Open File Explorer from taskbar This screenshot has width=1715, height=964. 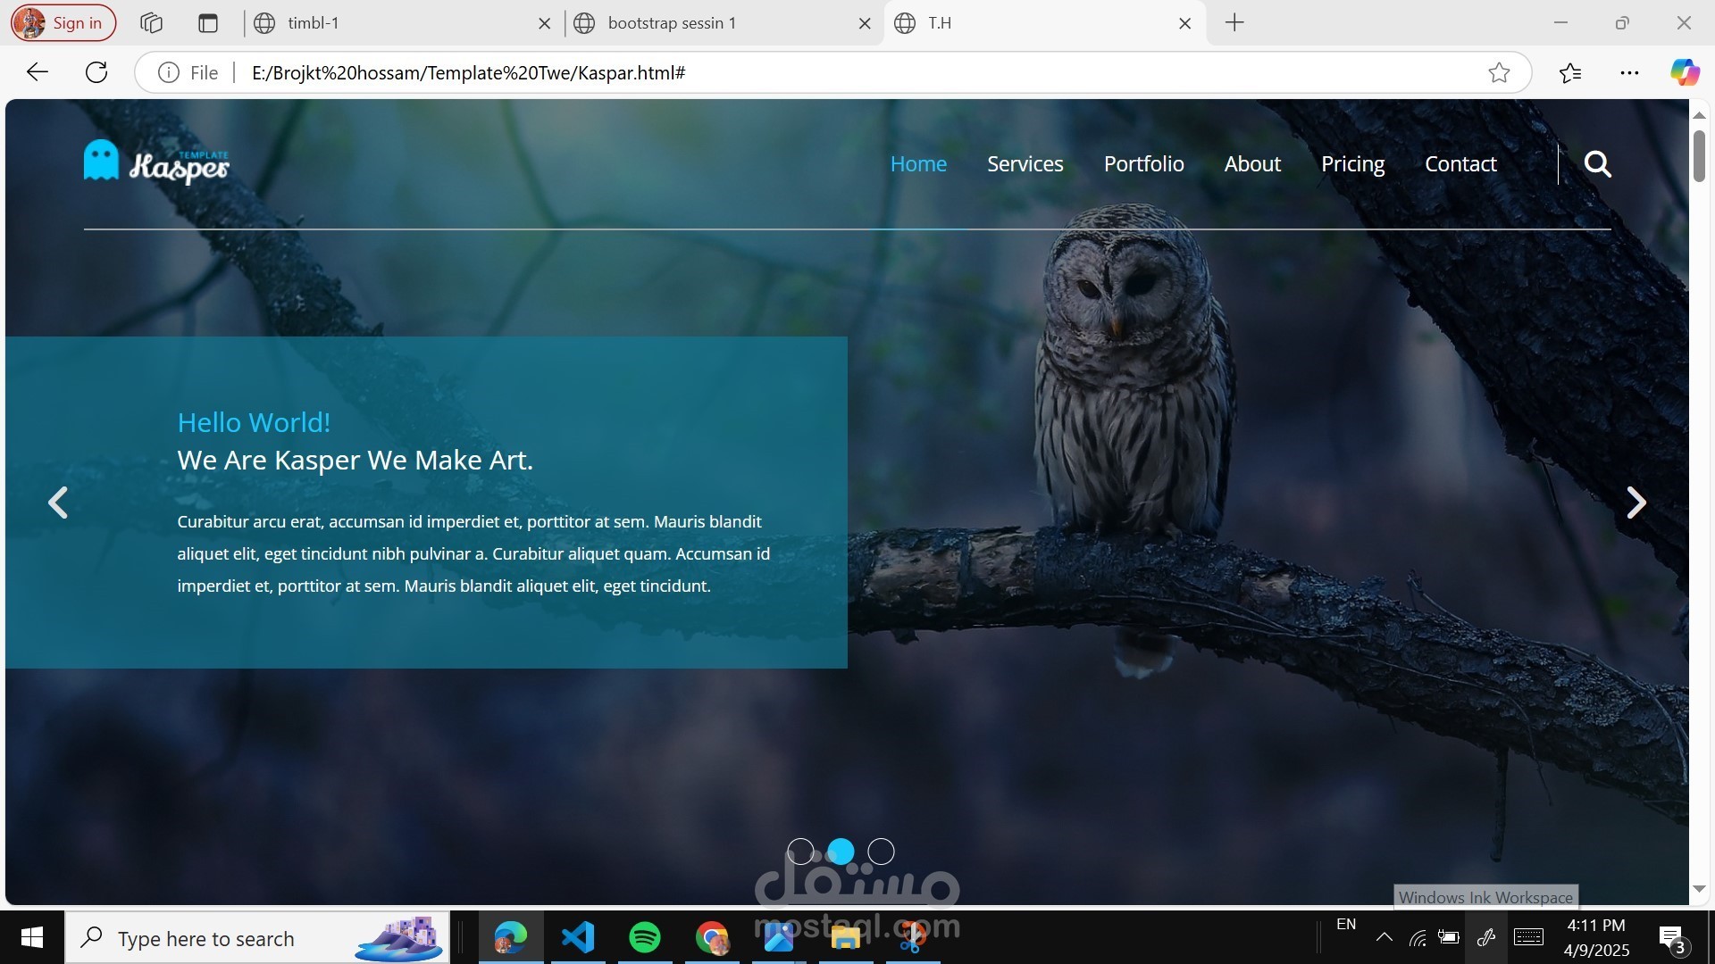pos(846,937)
